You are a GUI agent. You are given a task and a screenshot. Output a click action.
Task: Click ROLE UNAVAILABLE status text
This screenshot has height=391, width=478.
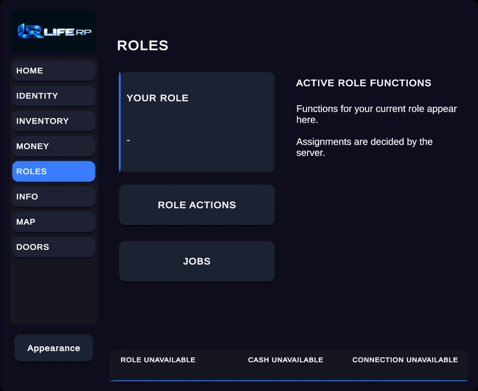158,360
